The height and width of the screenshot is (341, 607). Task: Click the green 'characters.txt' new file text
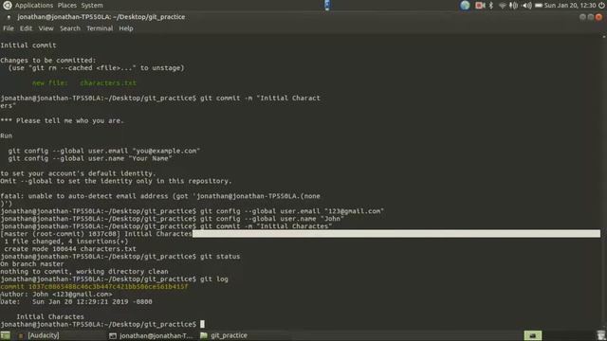[108, 82]
